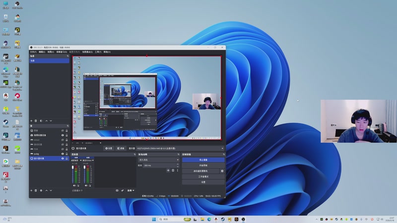Open 设置 button in the controls panel

[203, 182]
